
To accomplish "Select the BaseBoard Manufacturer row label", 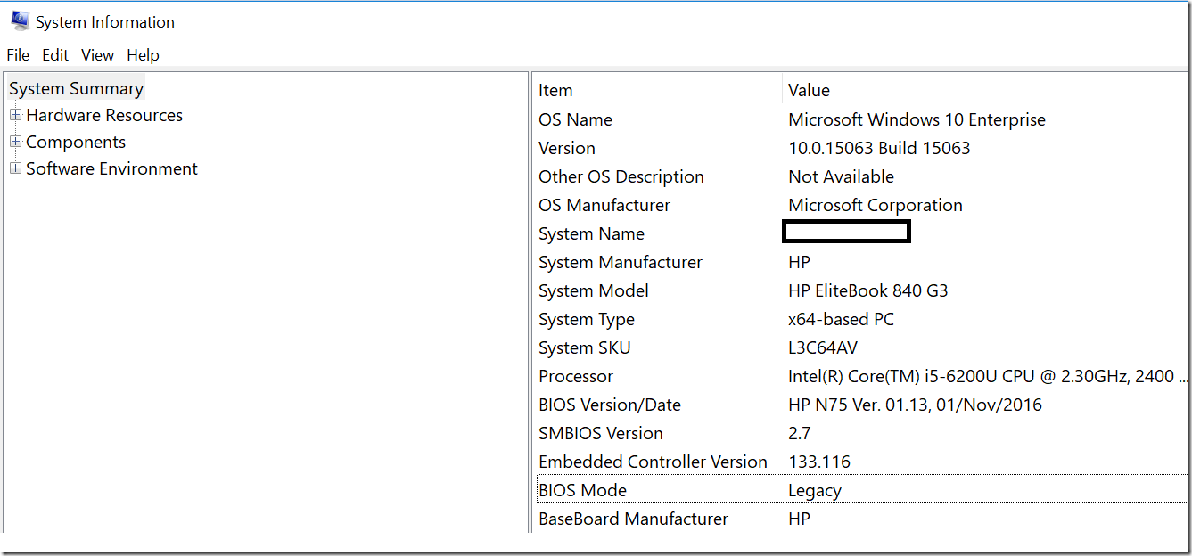I will [x=633, y=519].
